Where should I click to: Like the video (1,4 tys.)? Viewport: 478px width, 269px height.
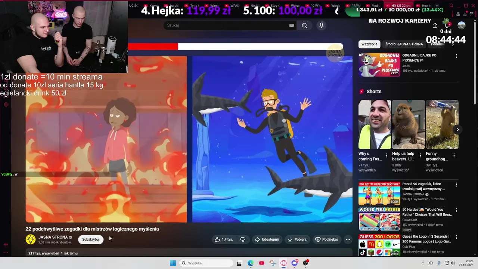[x=224, y=239]
